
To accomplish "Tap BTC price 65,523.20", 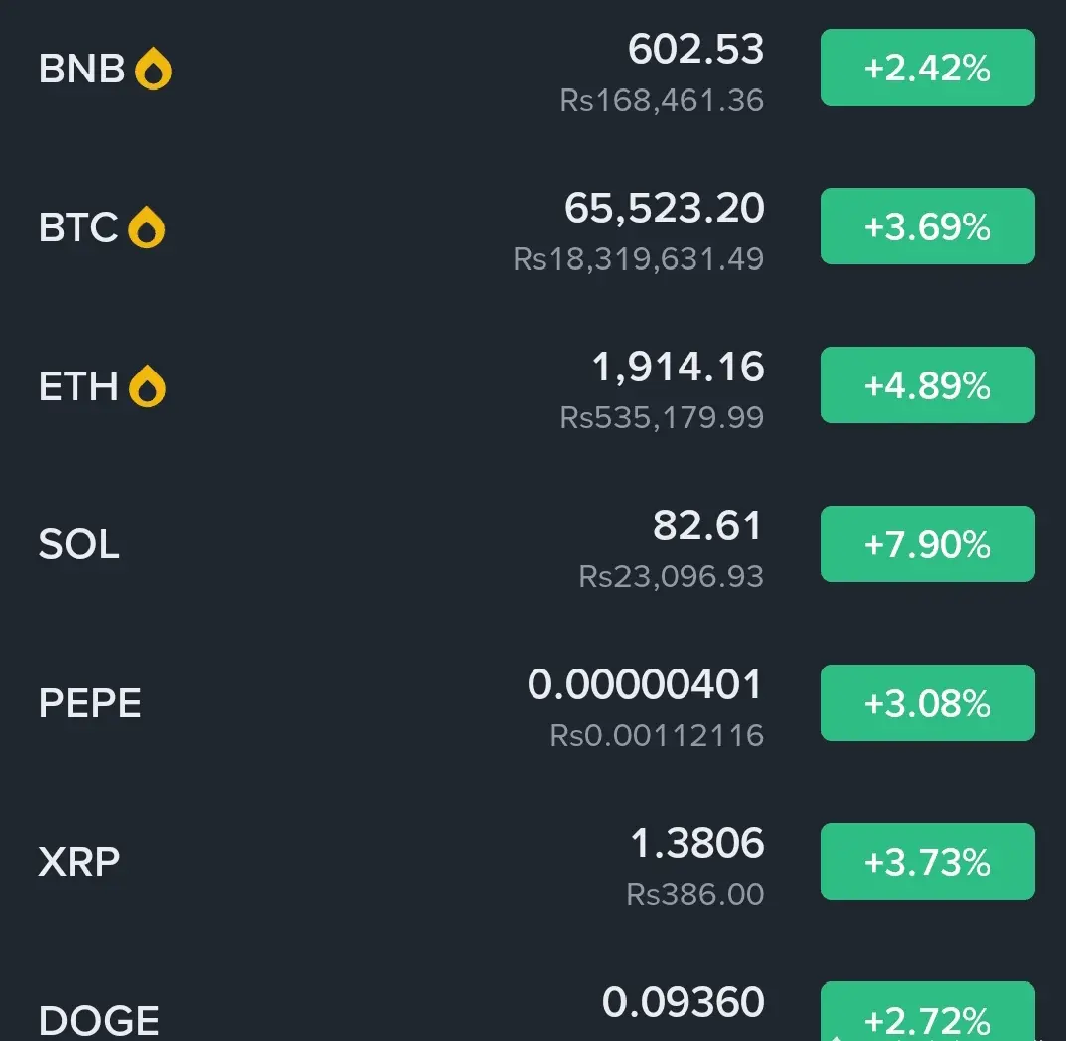I will [x=665, y=208].
